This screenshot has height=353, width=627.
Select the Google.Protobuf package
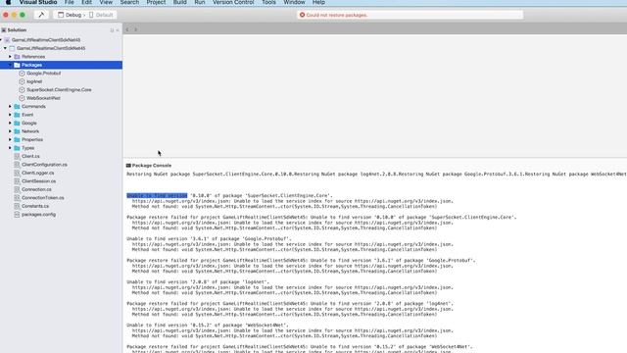click(x=43, y=74)
